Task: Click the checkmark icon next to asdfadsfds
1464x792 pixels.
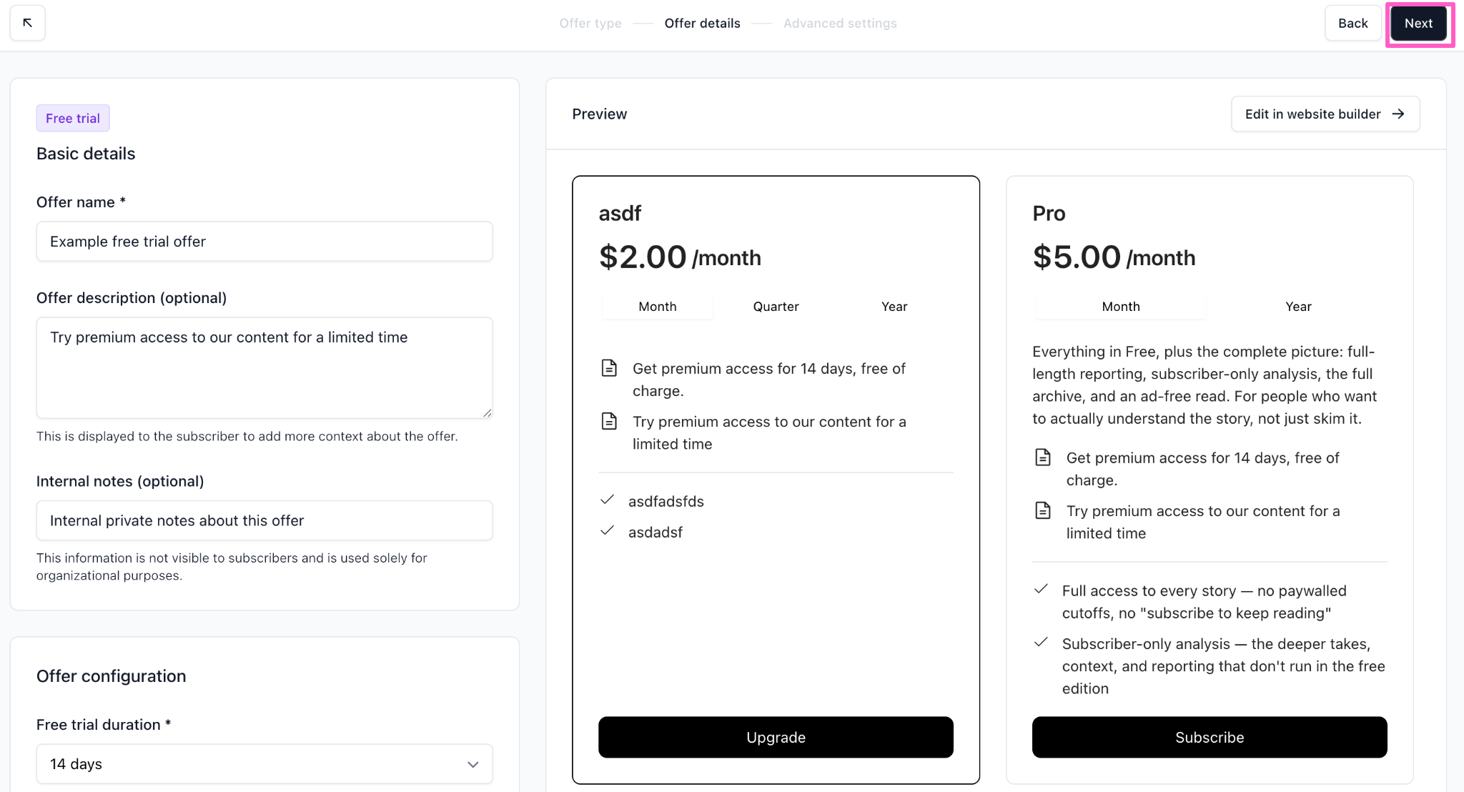Action: tap(607, 500)
